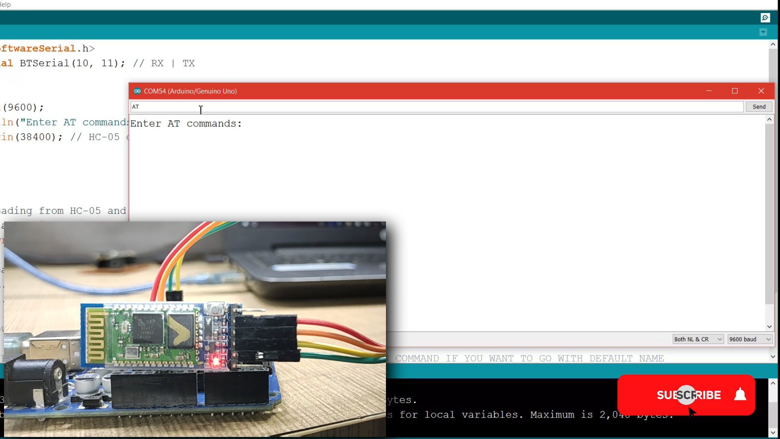Click the serial monitor scrollbar down arrow
The width and height of the screenshot is (780, 439).
pyautogui.click(x=769, y=327)
